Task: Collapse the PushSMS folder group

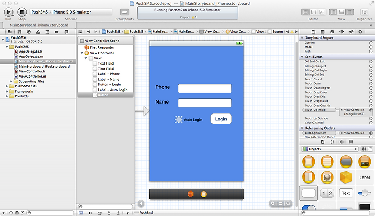Action: pyautogui.click(x=7, y=47)
